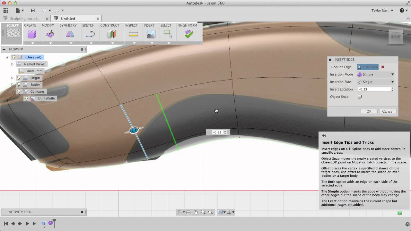Click the pin icon on tips panel
Image resolution: width=411 pixels, height=231 pixels.
(x=324, y=136)
